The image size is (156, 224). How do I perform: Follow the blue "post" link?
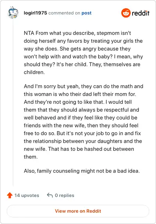(x=87, y=13)
